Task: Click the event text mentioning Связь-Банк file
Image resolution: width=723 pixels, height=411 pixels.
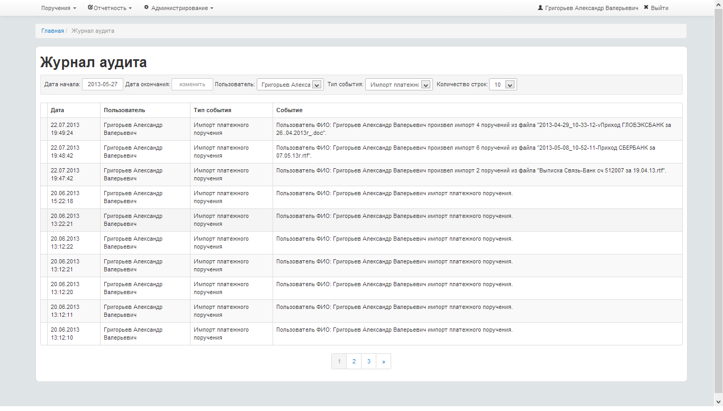Action: (471, 171)
